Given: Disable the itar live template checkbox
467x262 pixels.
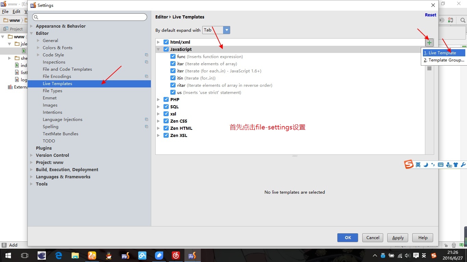Looking at the screenshot, I should point(173,64).
